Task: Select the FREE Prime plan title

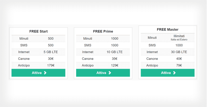Action: pos(103,31)
